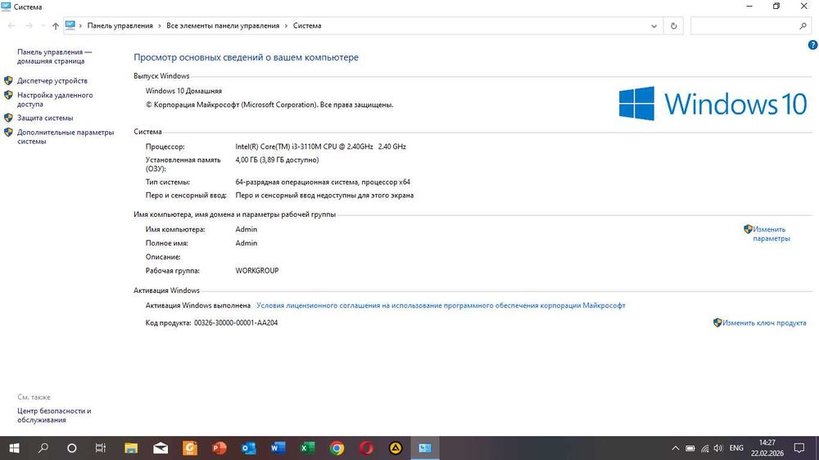Open Outlook from taskbar
Viewport: 819px width, 460px height.
pos(249,448)
